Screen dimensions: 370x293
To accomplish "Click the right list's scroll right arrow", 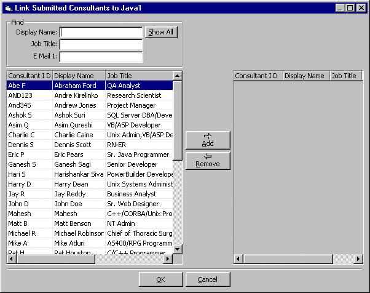I will pos(358,259).
